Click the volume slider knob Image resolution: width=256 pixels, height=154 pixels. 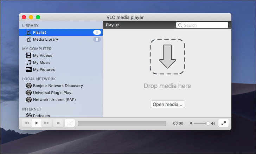point(208,123)
